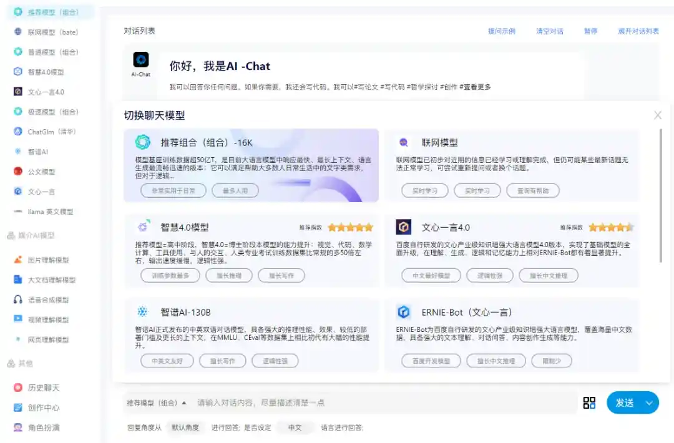Open the 默认角度 reply angle dropdown
This screenshot has height=443, width=674.
click(185, 427)
